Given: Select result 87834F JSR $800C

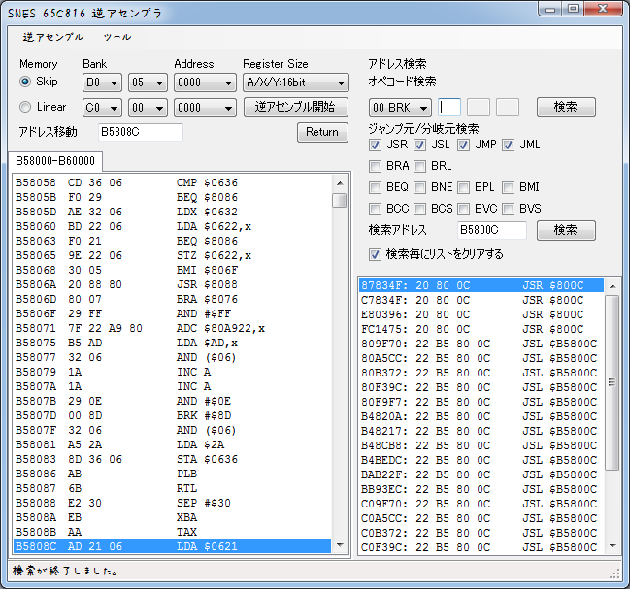Looking at the screenshot, I should (481, 285).
